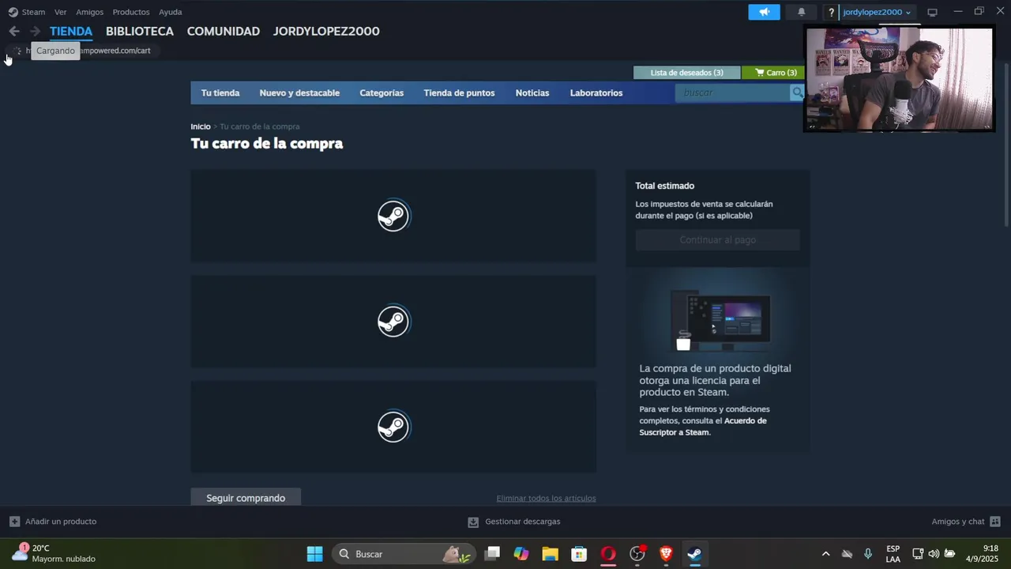Open the Windows Start menu

point(314,554)
